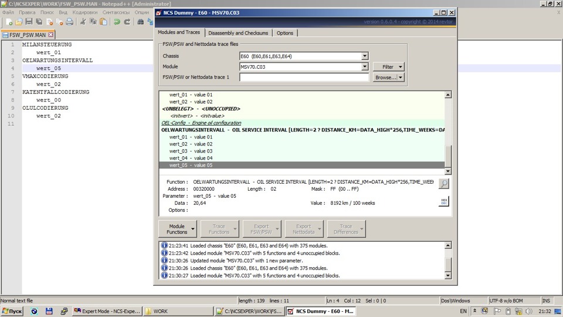Expand the Browse button dropdown arrow
This screenshot has height=317, width=563.
pos(401,77)
